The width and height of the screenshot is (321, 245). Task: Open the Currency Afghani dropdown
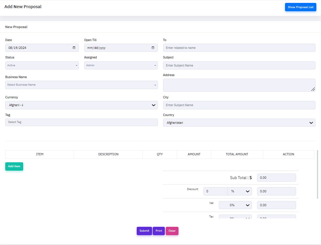81,105
